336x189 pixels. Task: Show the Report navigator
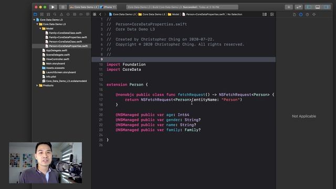(88, 14)
